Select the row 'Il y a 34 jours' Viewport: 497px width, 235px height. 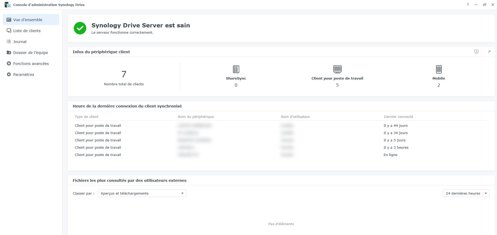281,133
